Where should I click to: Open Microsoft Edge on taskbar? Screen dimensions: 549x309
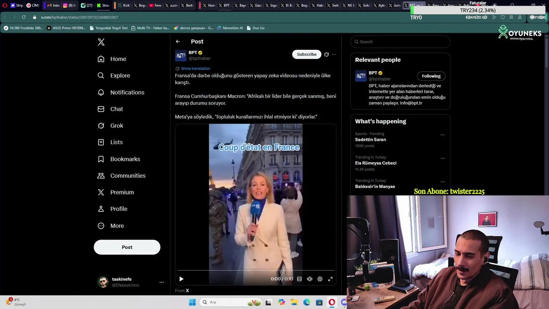point(307,302)
